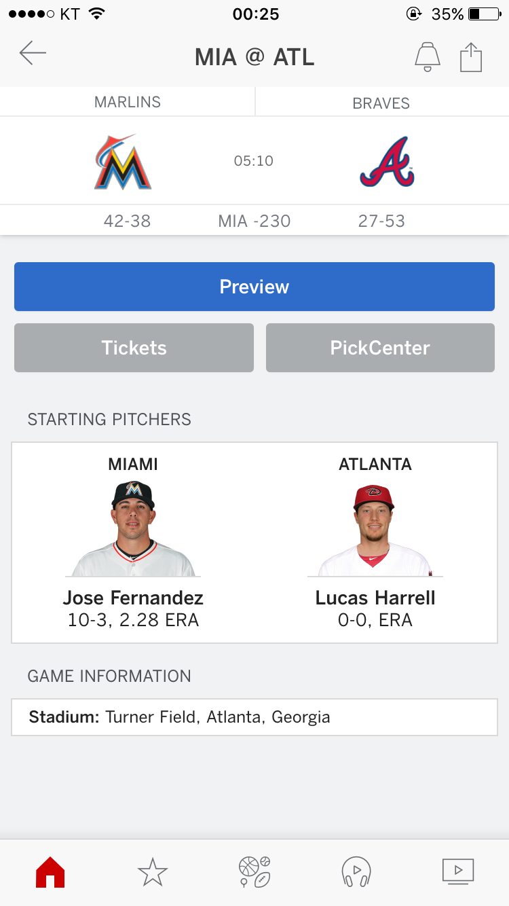Tap the Turner Field stadium row

(x=254, y=717)
